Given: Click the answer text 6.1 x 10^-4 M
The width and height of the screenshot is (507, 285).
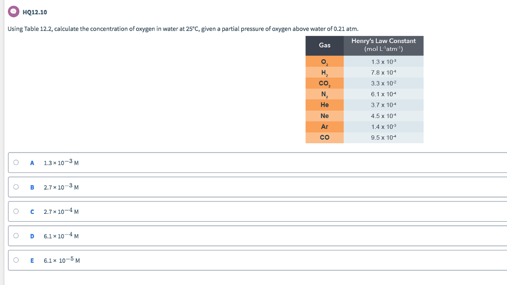Looking at the screenshot, I should 60,236.
